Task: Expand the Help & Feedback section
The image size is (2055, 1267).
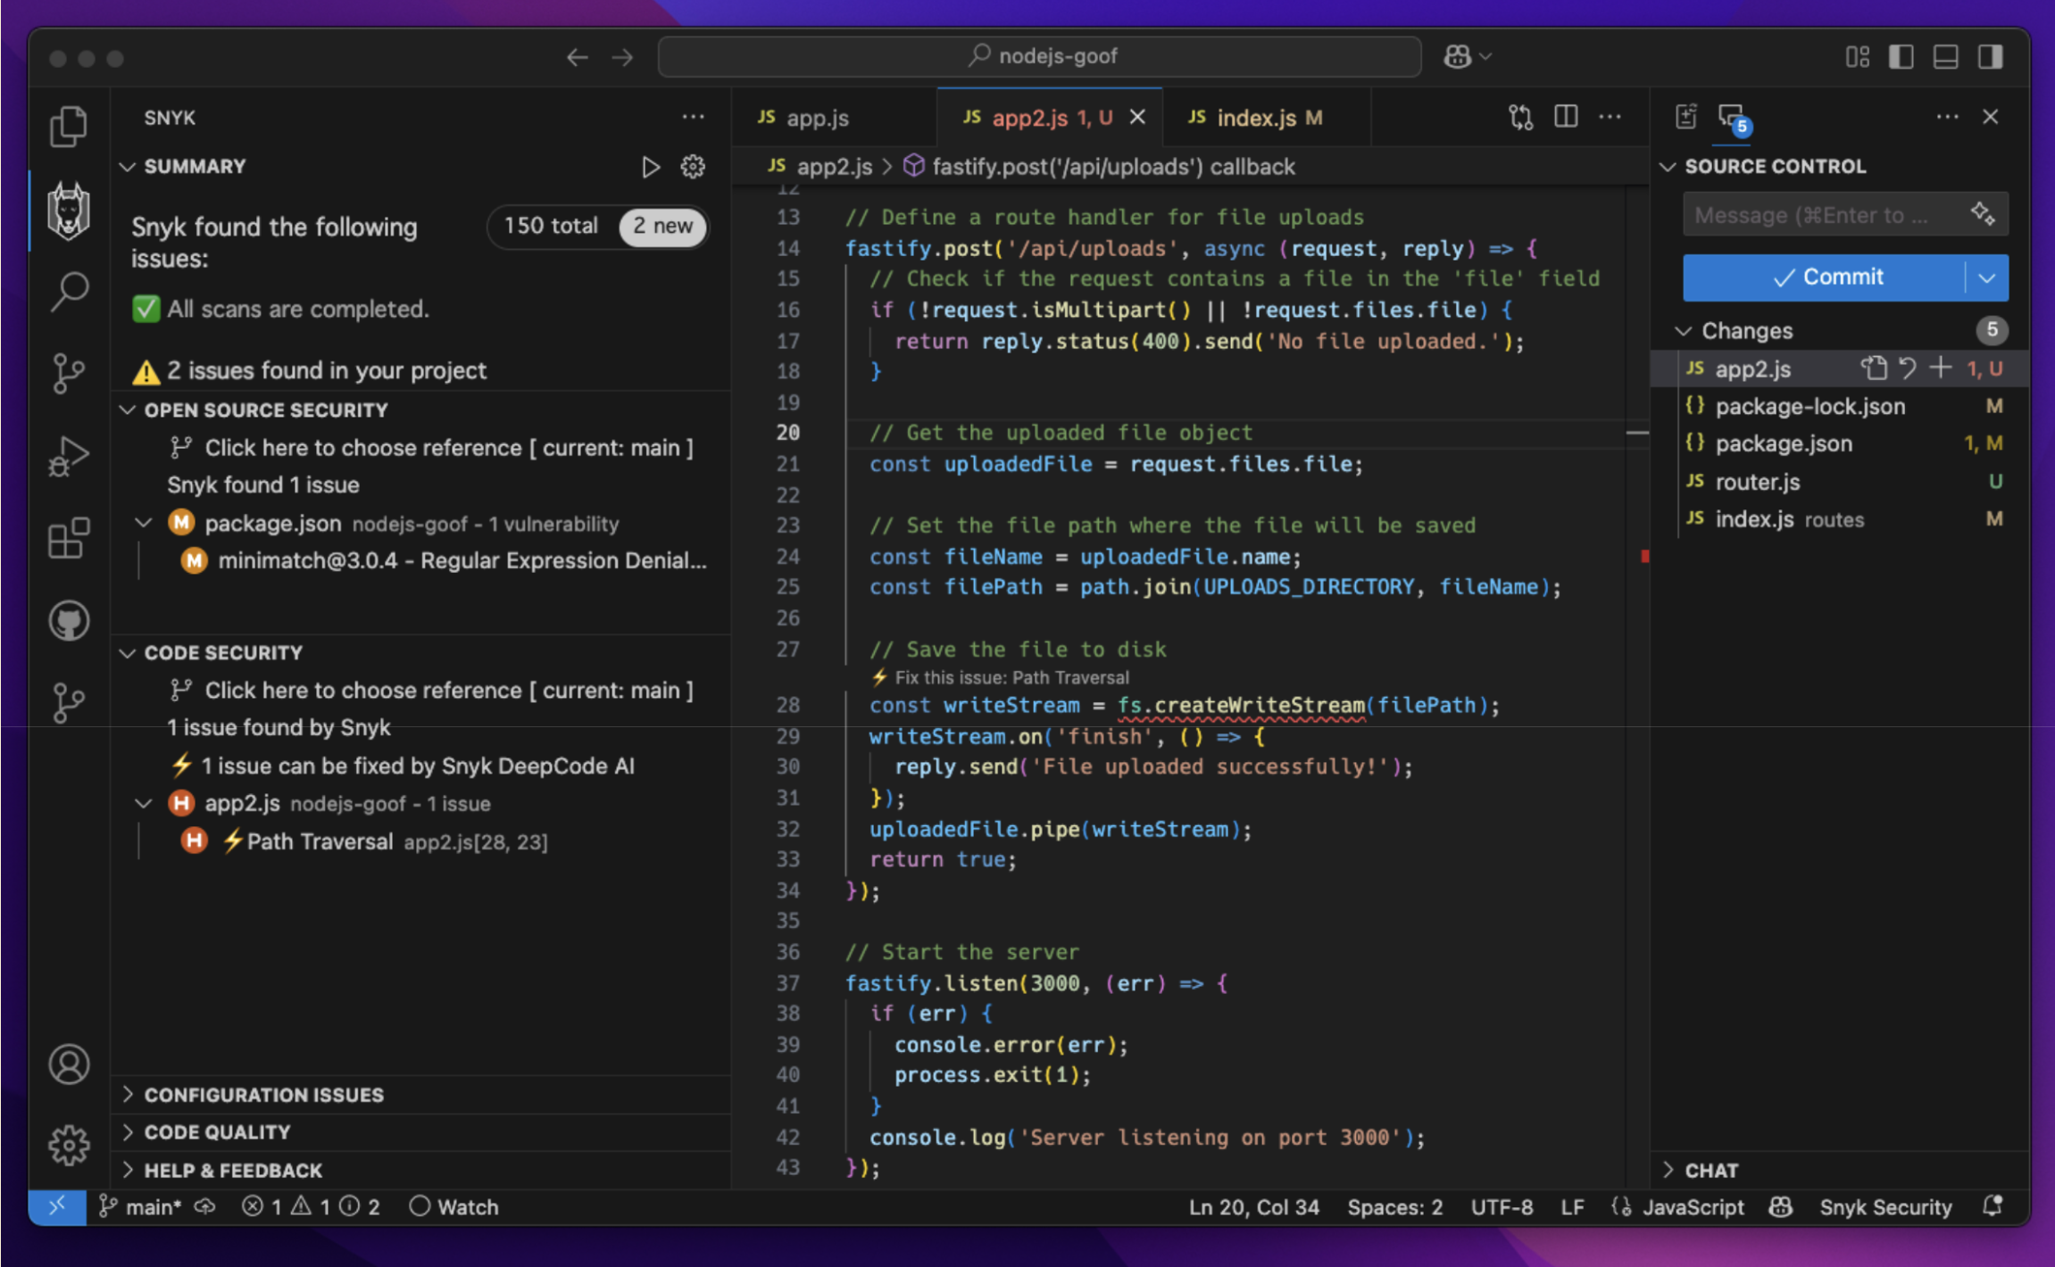Action: 127,1170
